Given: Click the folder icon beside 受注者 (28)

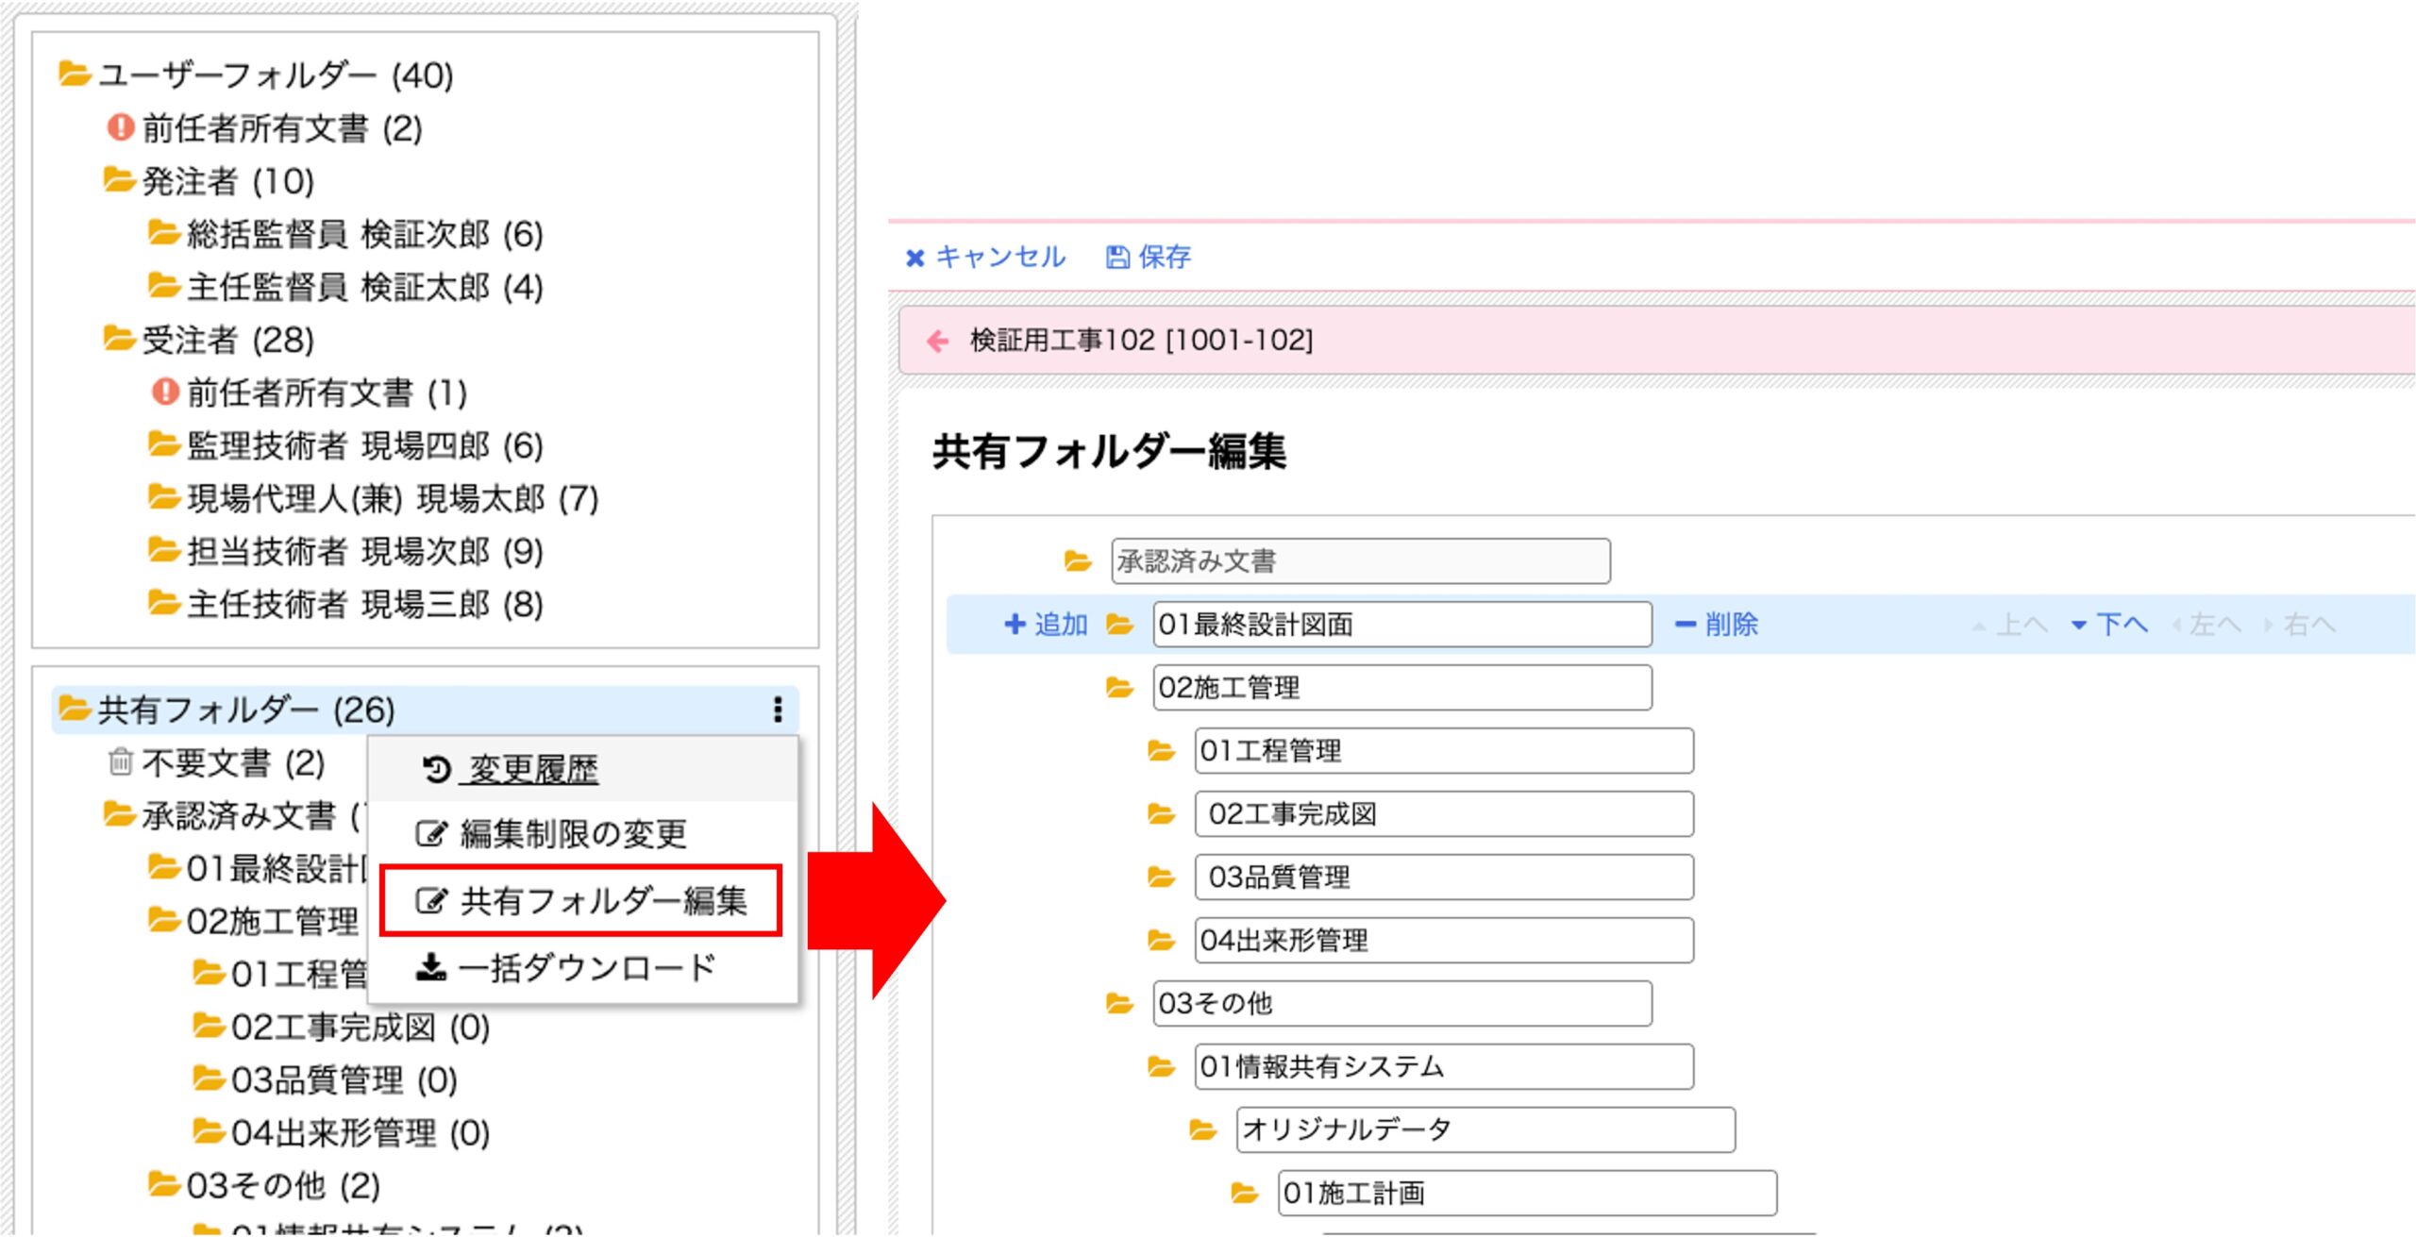Looking at the screenshot, I should click(119, 338).
